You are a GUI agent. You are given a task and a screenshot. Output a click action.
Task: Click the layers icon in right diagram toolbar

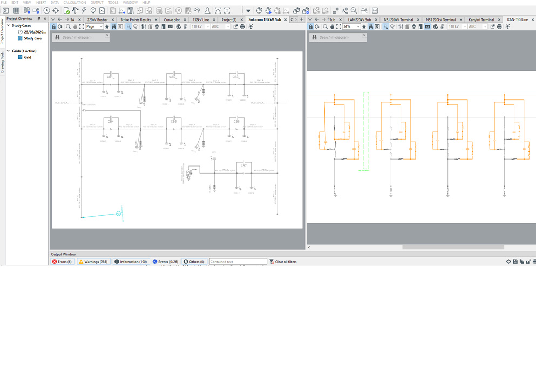tap(414, 26)
